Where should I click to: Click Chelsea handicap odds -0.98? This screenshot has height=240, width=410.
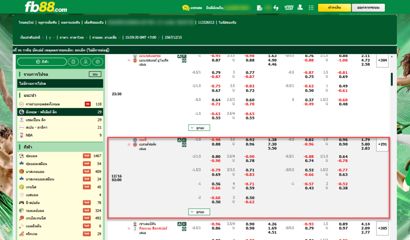coord(215,140)
